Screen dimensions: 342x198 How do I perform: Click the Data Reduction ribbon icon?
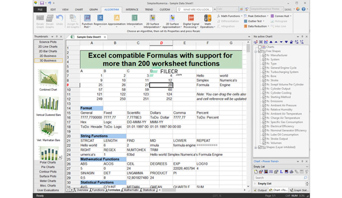click(x=245, y=26)
